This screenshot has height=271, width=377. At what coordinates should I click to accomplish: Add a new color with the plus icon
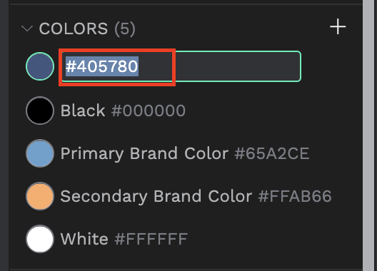coord(338,26)
